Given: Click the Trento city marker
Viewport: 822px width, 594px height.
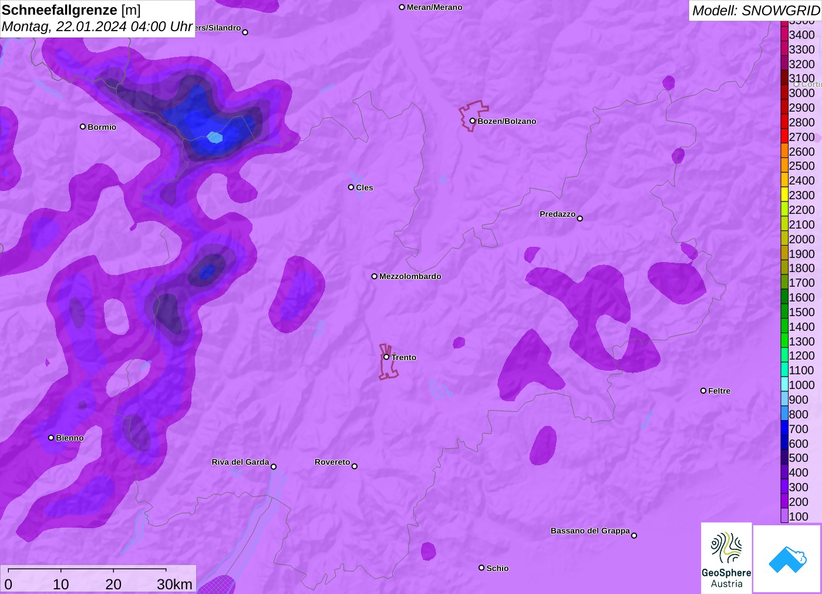Looking at the screenshot, I should point(386,357).
